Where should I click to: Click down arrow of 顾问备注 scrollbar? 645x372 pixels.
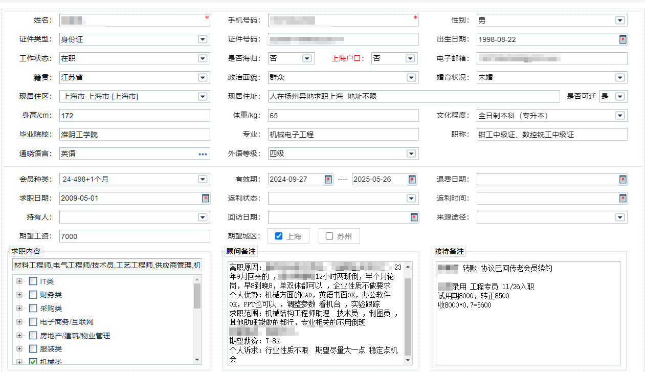[x=408, y=360]
